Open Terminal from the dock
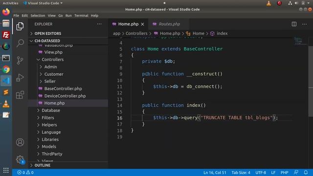The image size is (313, 176). tap(6, 58)
